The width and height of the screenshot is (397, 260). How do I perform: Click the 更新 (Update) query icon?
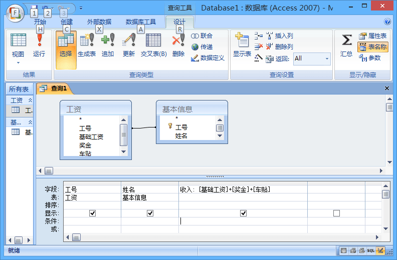point(129,45)
